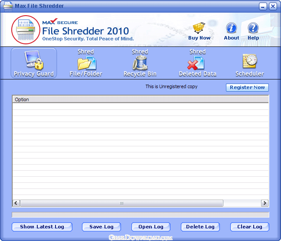
Task: Click the Open Log button
Action: coord(151,227)
